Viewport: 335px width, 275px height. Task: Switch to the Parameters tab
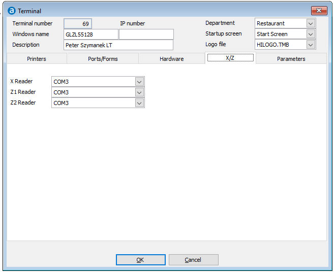[291, 59]
